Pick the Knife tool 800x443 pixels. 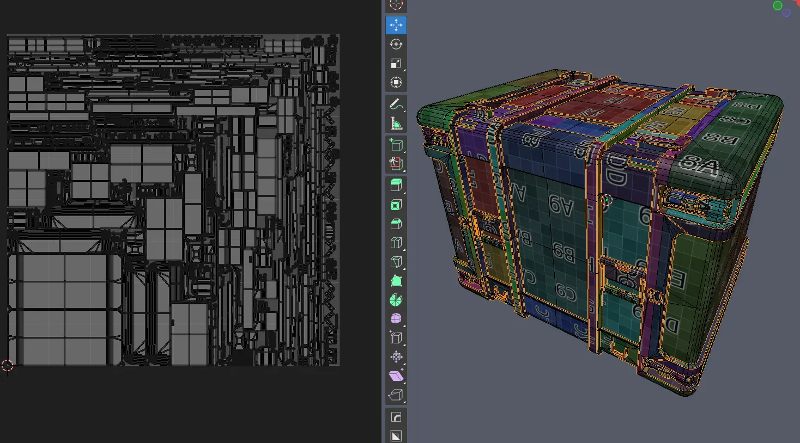(x=396, y=262)
